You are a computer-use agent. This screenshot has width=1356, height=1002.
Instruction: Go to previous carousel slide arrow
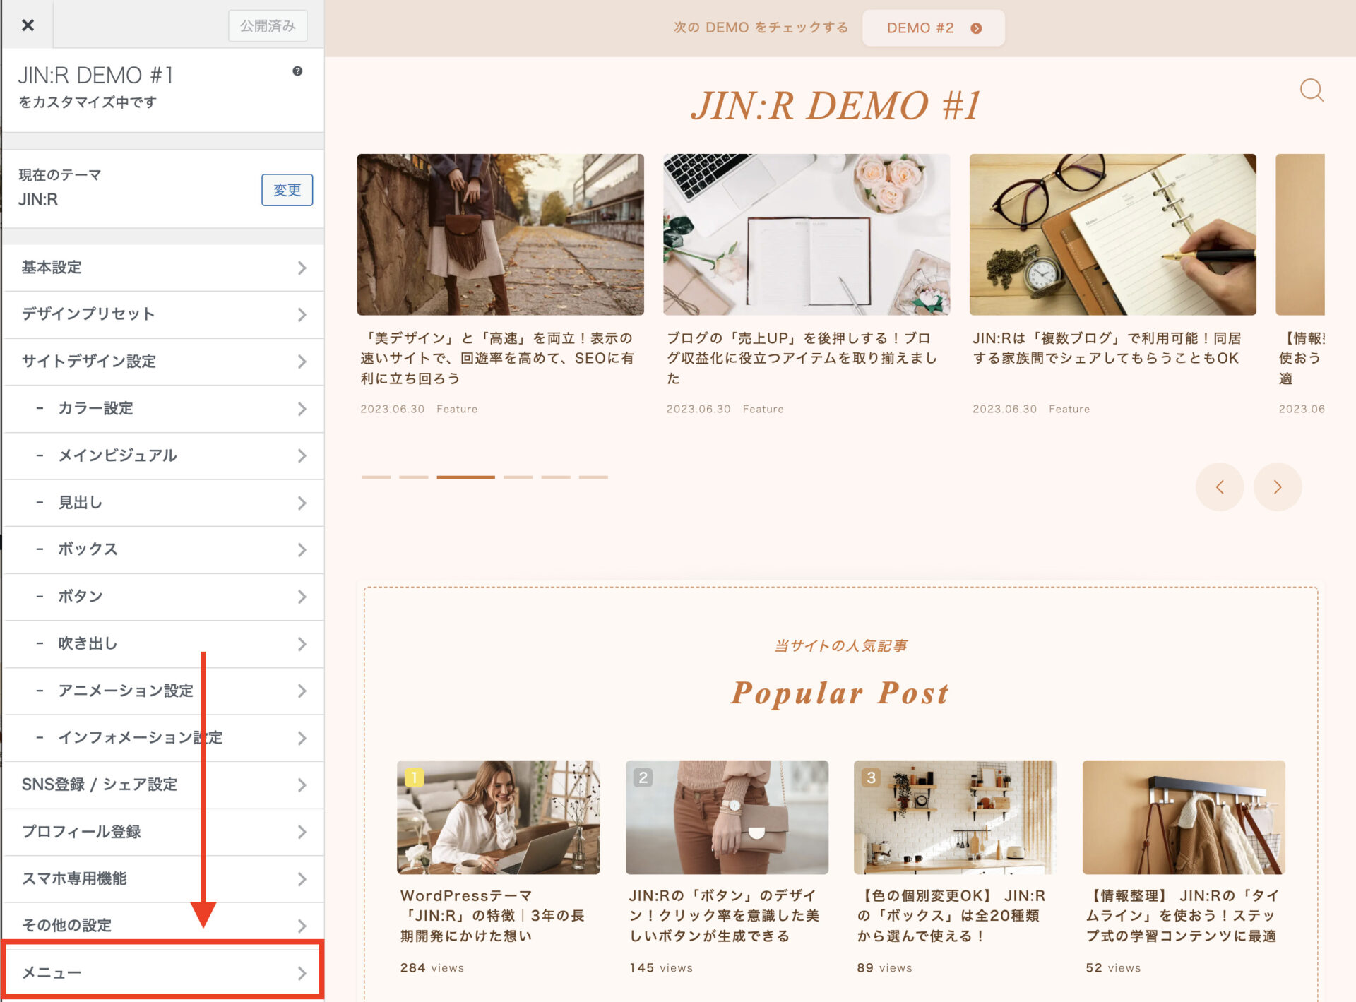pyautogui.click(x=1219, y=487)
